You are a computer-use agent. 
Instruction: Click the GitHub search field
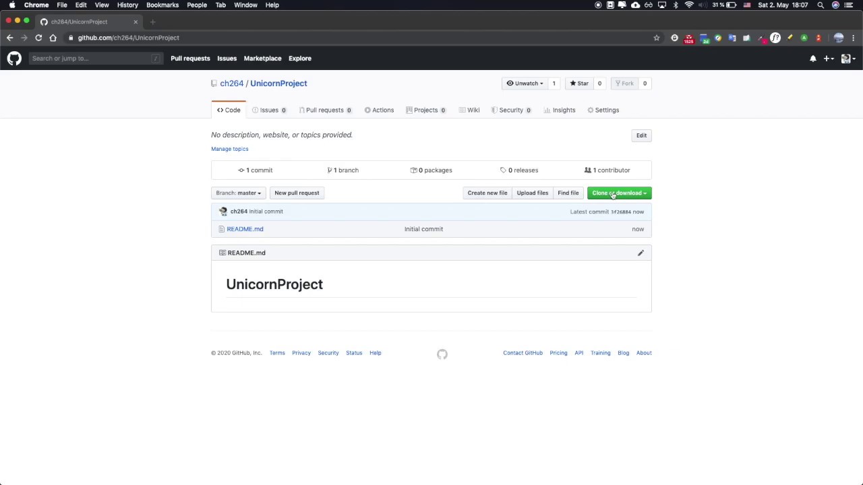(x=95, y=59)
